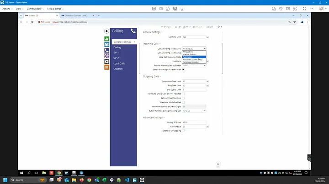
Task: Collapse the Incoming Calls section header
Action: coord(152,44)
